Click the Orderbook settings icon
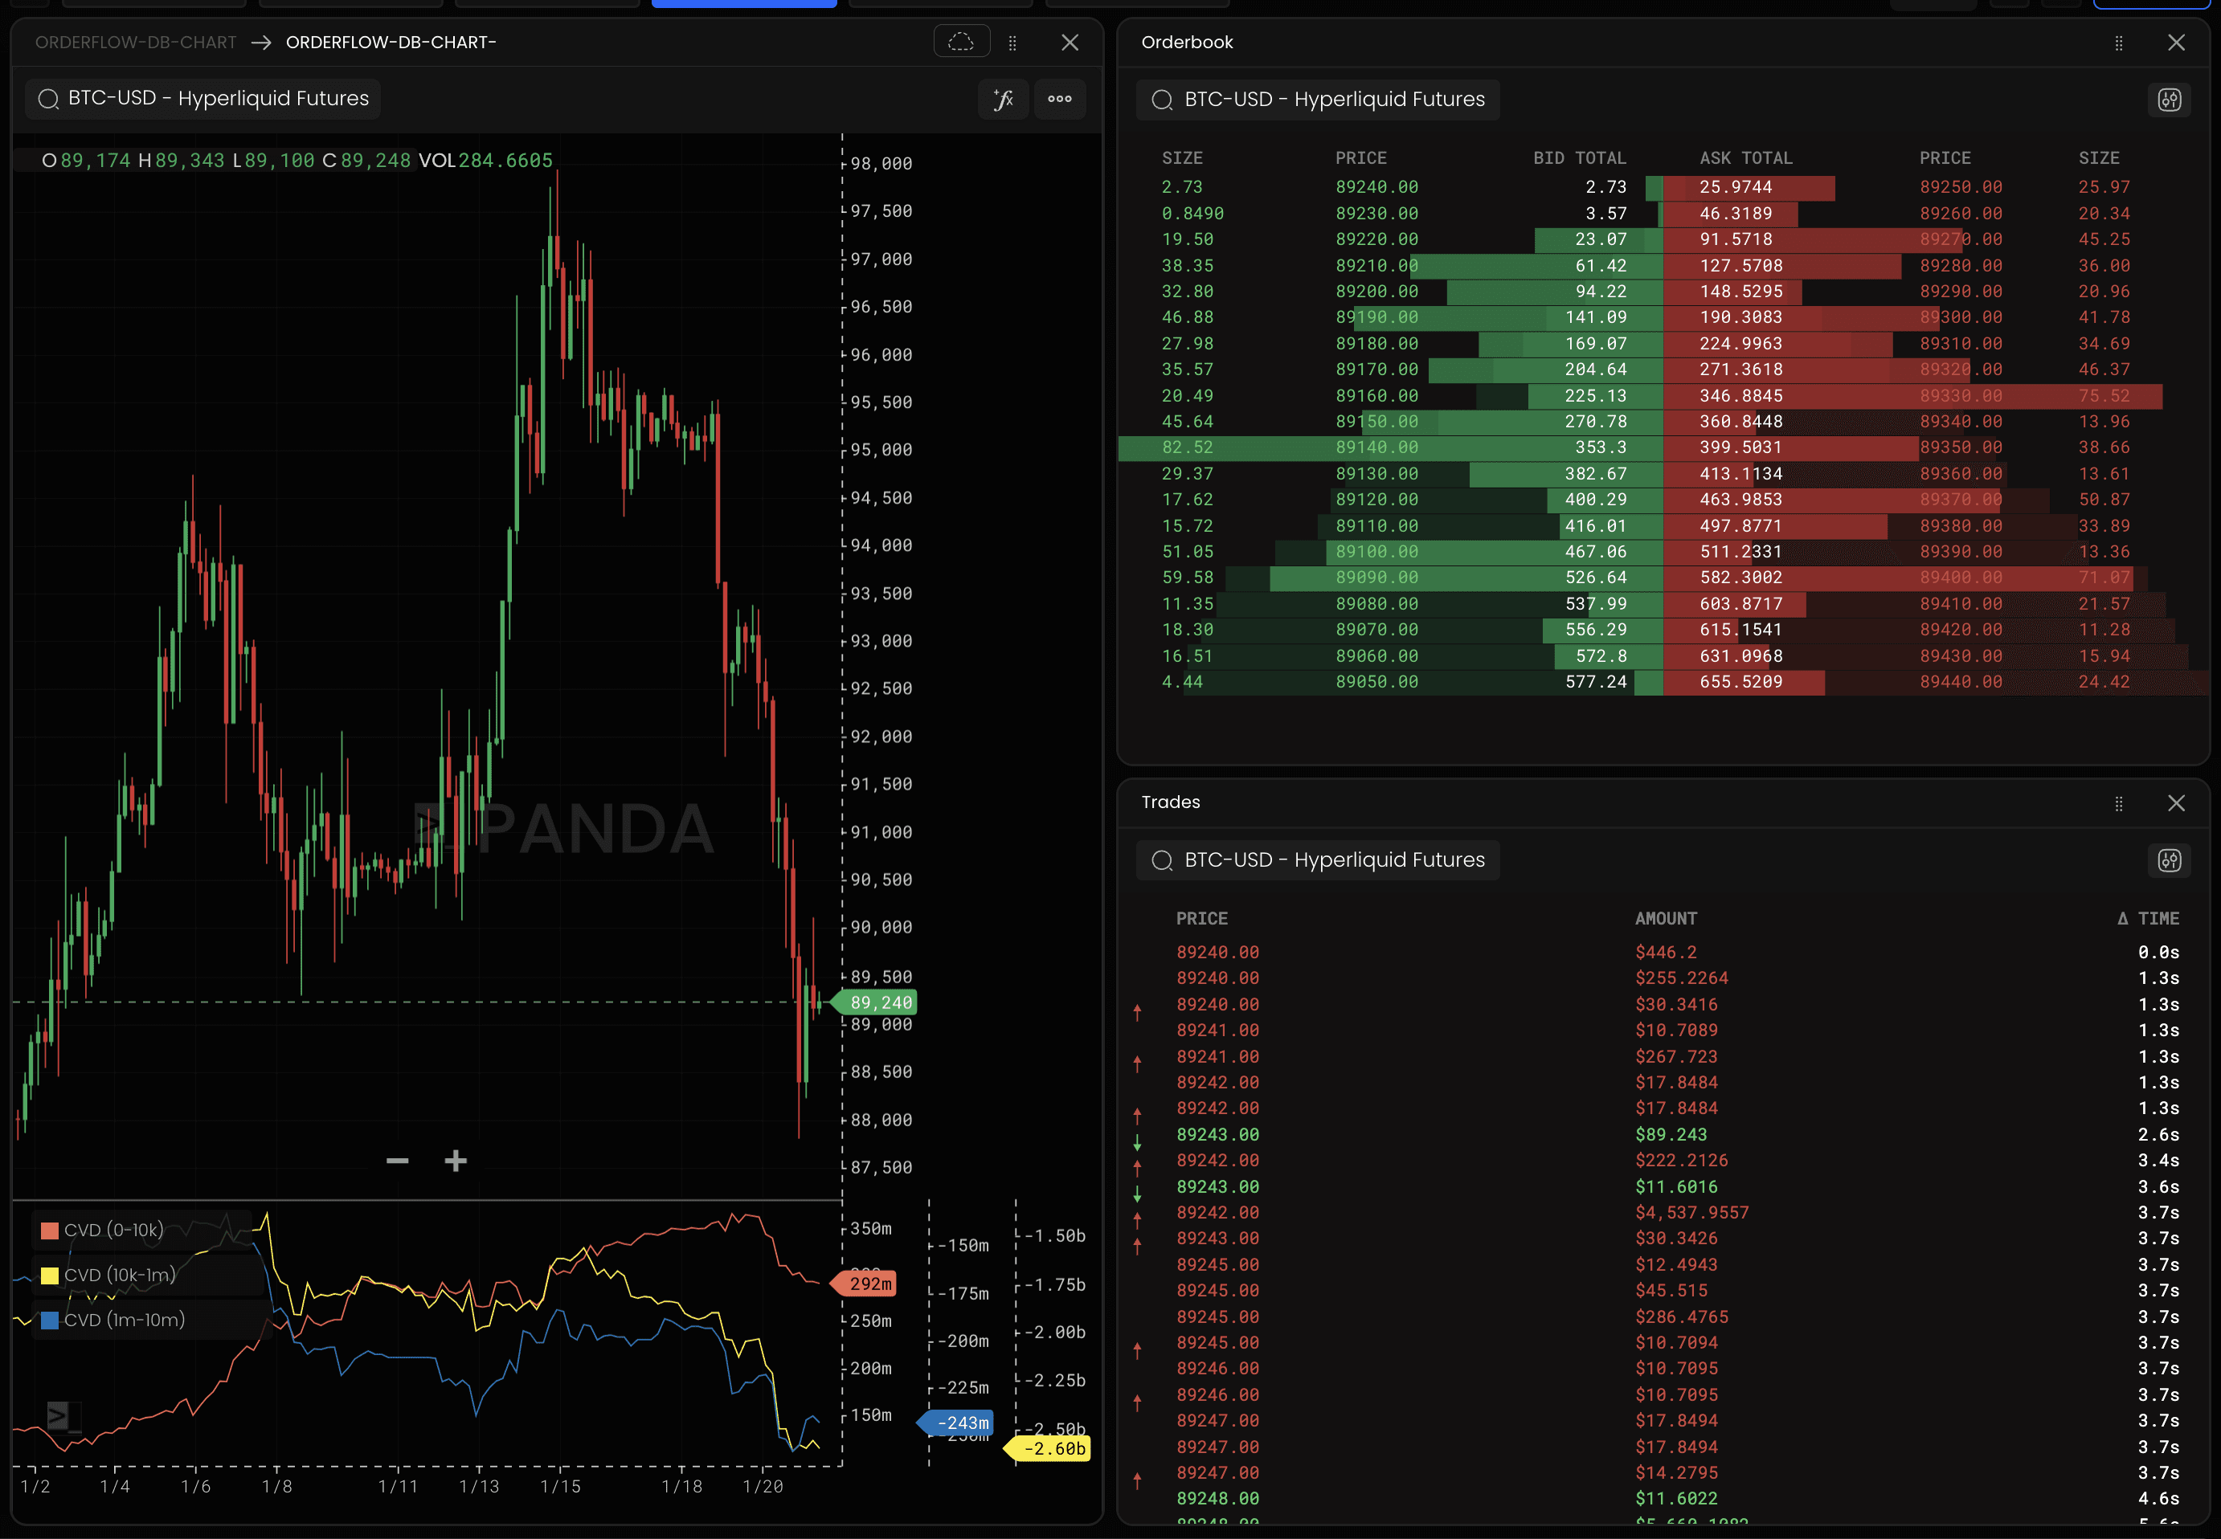This screenshot has height=1539, width=2221. pos(2169,100)
